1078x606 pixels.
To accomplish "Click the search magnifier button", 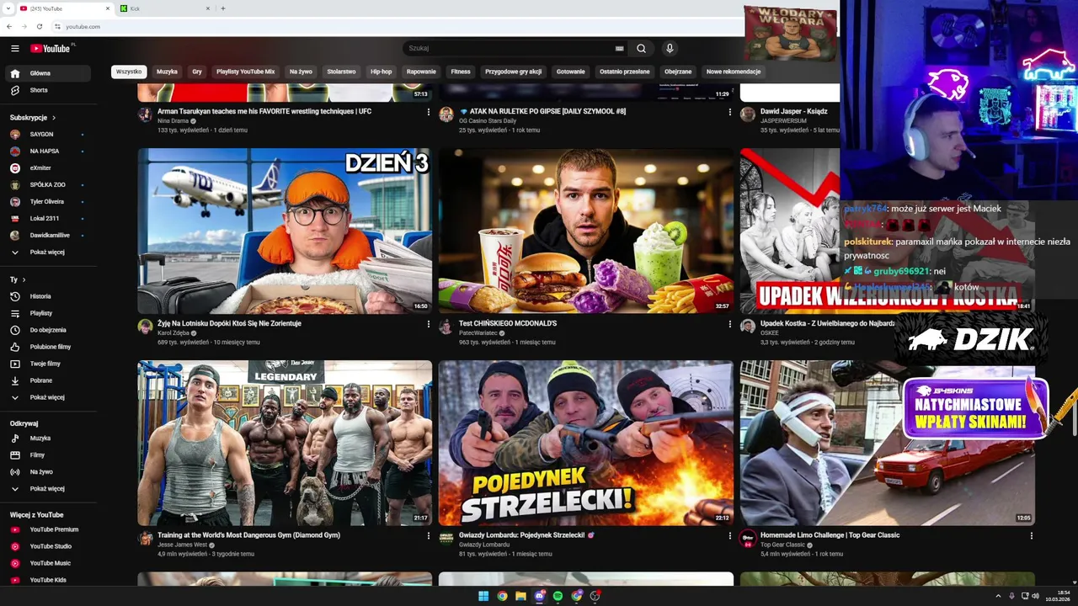I will (641, 49).
